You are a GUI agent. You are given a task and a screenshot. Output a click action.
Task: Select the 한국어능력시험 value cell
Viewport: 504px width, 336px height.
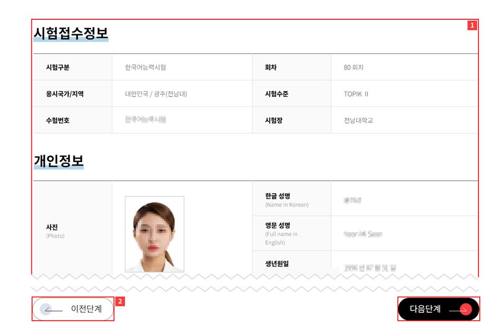[x=145, y=67]
